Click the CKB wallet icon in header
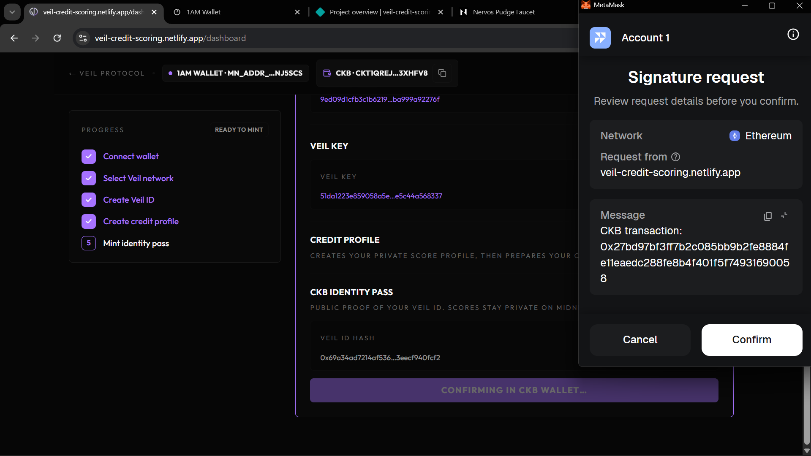811x456 pixels. point(327,73)
